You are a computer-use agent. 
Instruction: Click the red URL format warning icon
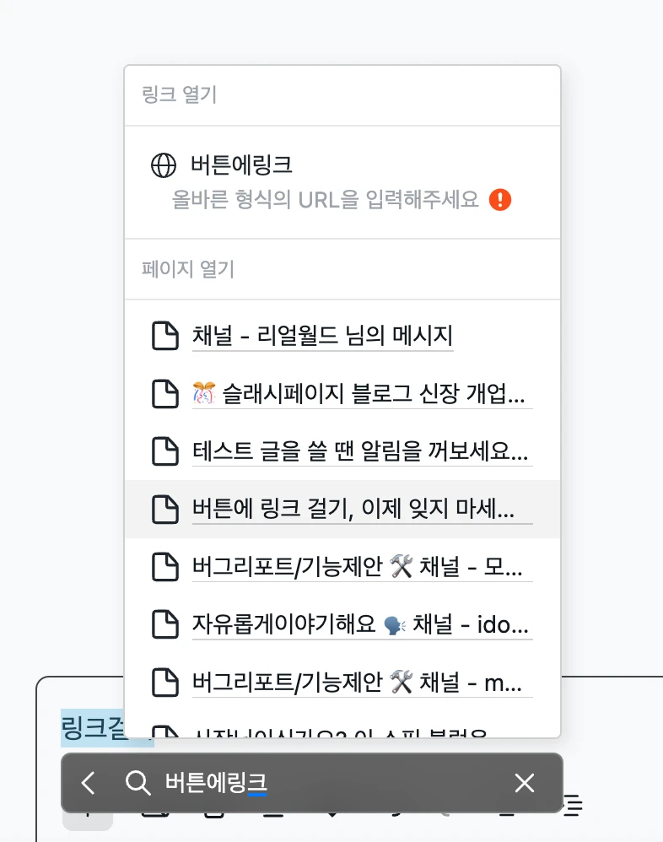500,200
